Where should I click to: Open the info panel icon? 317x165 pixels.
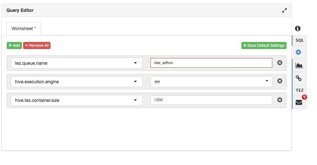[x=298, y=29]
